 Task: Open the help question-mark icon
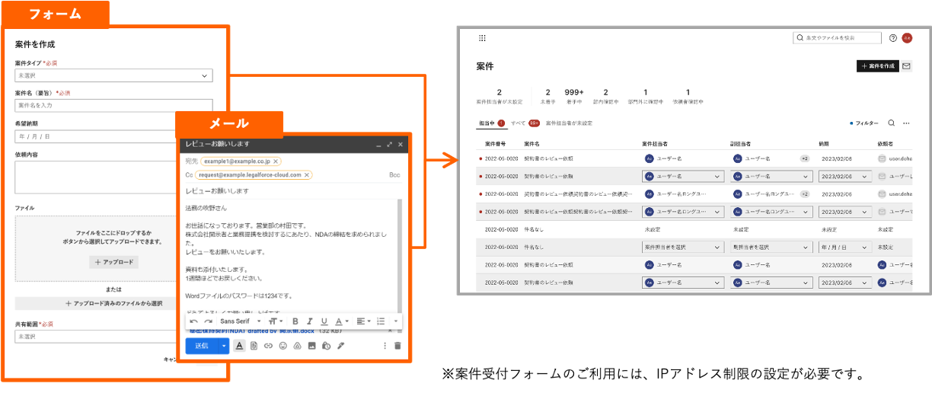coord(893,38)
